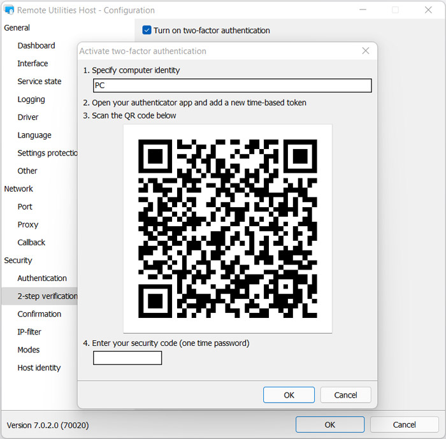Open the Host identity page
This screenshot has height=439, width=446.
[39, 368]
